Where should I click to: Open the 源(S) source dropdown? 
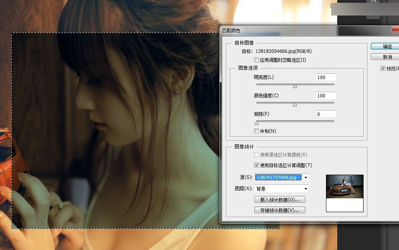click(x=281, y=178)
